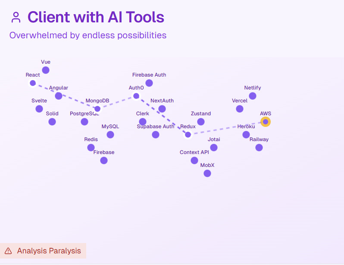Image resolution: width=344 pixels, height=265 pixels.
Task: Select the highlighted AWS node
Action: click(266, 122)
